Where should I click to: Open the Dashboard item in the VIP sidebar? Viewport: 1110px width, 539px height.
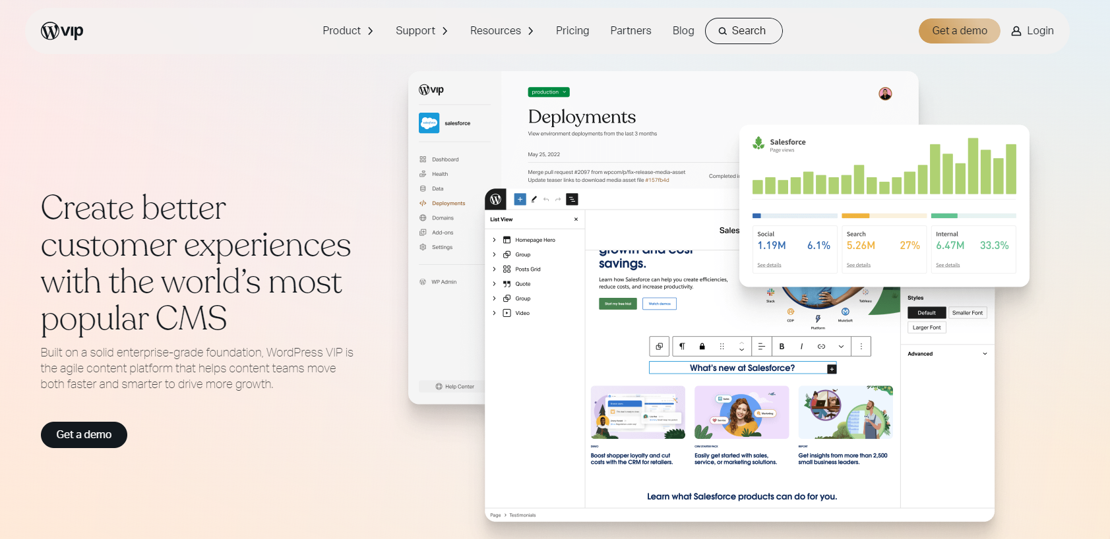(439, 159)
